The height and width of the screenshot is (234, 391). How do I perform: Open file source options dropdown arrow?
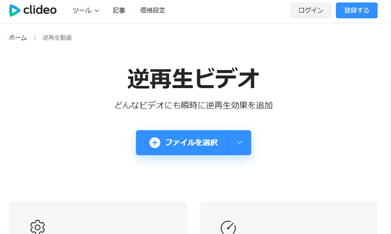pos(240,143)
